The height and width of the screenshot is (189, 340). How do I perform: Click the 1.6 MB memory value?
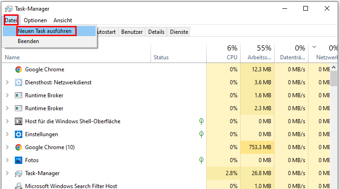(x=263, y=95)
